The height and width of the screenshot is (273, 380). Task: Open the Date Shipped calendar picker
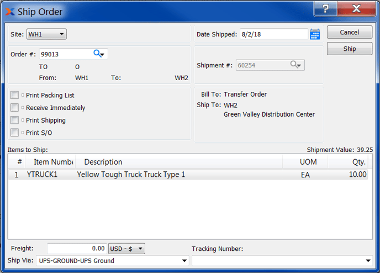(x=315, y=34)
